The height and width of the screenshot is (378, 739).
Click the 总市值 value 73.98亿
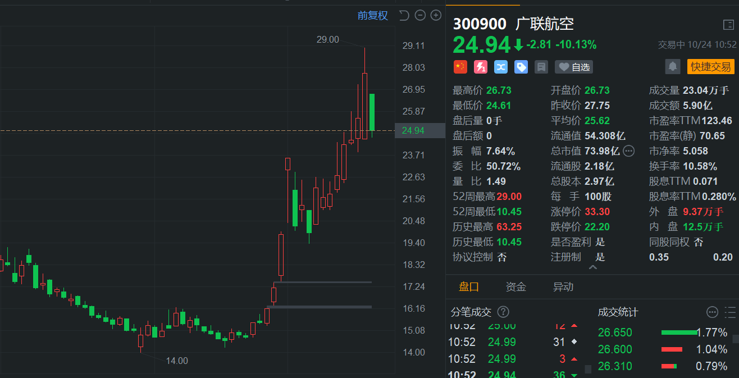602,151
